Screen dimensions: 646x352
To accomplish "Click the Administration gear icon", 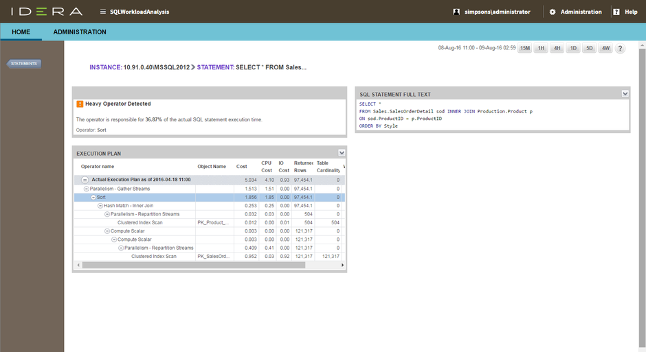I will 553,12.
